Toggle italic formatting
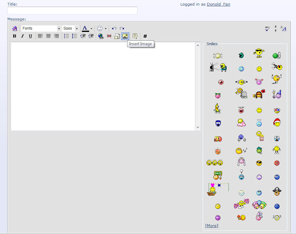 [23, 36]
